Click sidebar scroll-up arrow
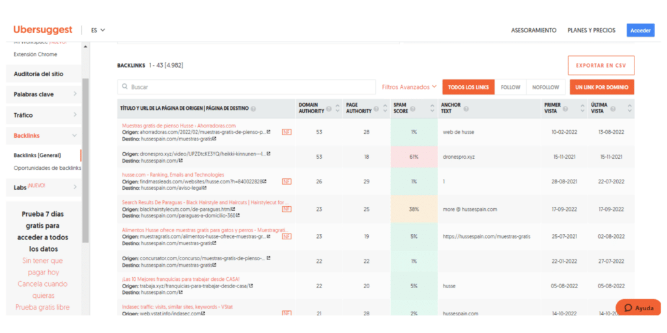Image resolution: width=667 pixels, height=333 pixels. tap(85, 46)
